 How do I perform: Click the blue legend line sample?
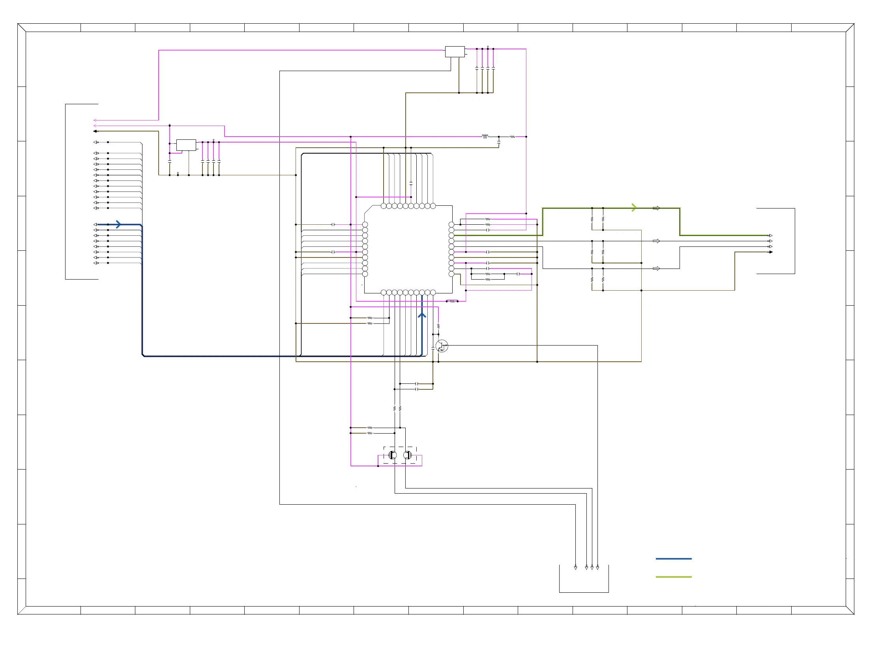[x=673, y=559]
